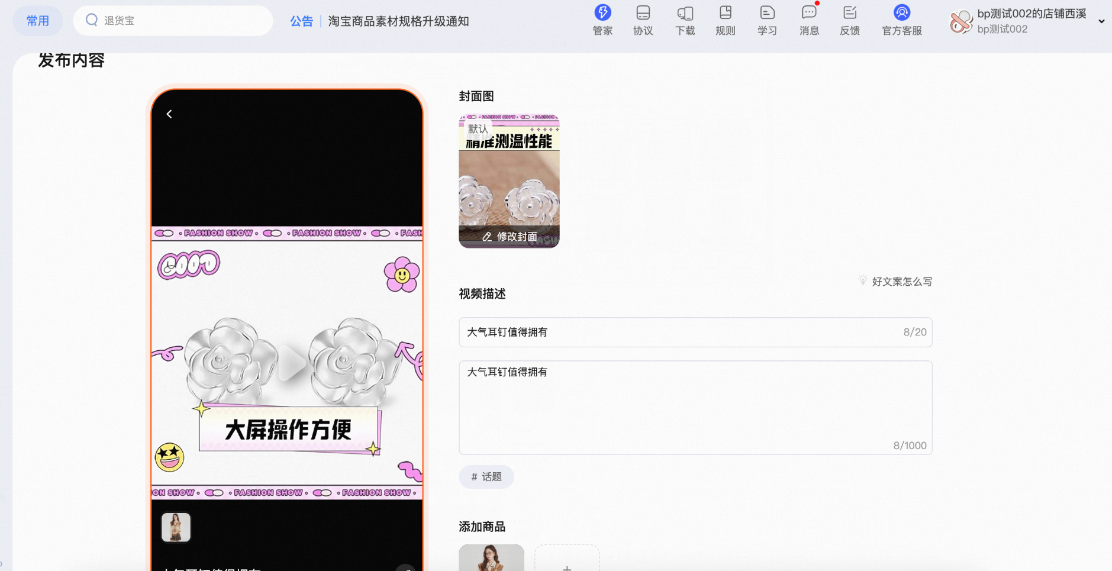This screenshot has height=571, width=1112.
Task: Edit the long video description textarea
Action: pos(695,408)
